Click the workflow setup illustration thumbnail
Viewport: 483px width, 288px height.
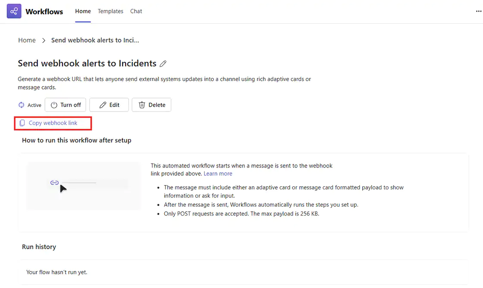click(84, 186)
